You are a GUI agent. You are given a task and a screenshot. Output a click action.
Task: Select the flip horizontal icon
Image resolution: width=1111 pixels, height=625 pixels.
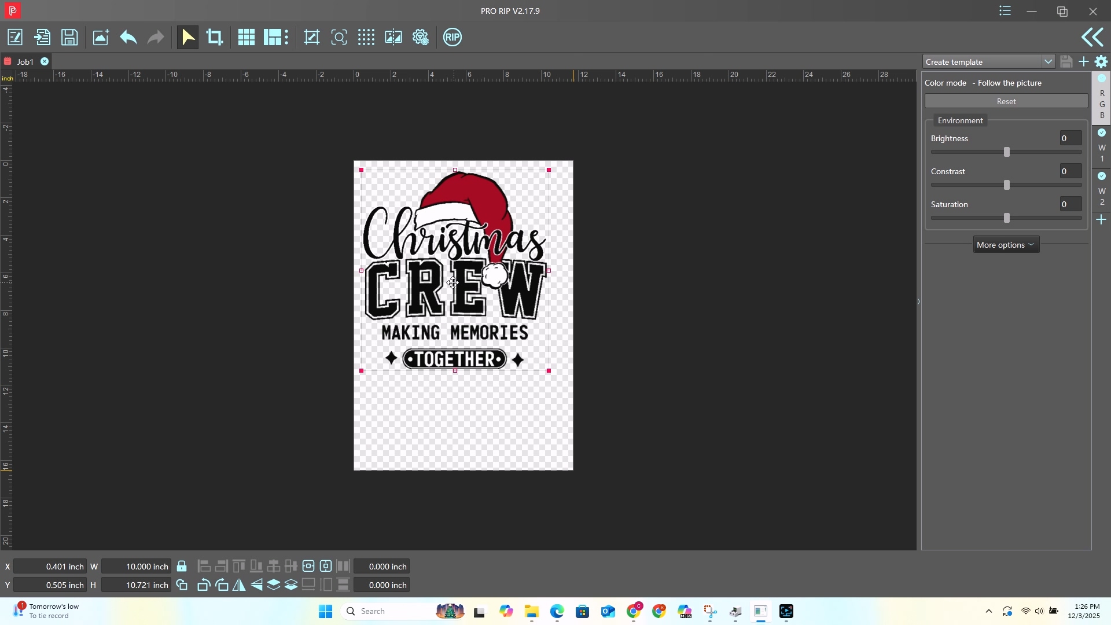coord(240,585)
